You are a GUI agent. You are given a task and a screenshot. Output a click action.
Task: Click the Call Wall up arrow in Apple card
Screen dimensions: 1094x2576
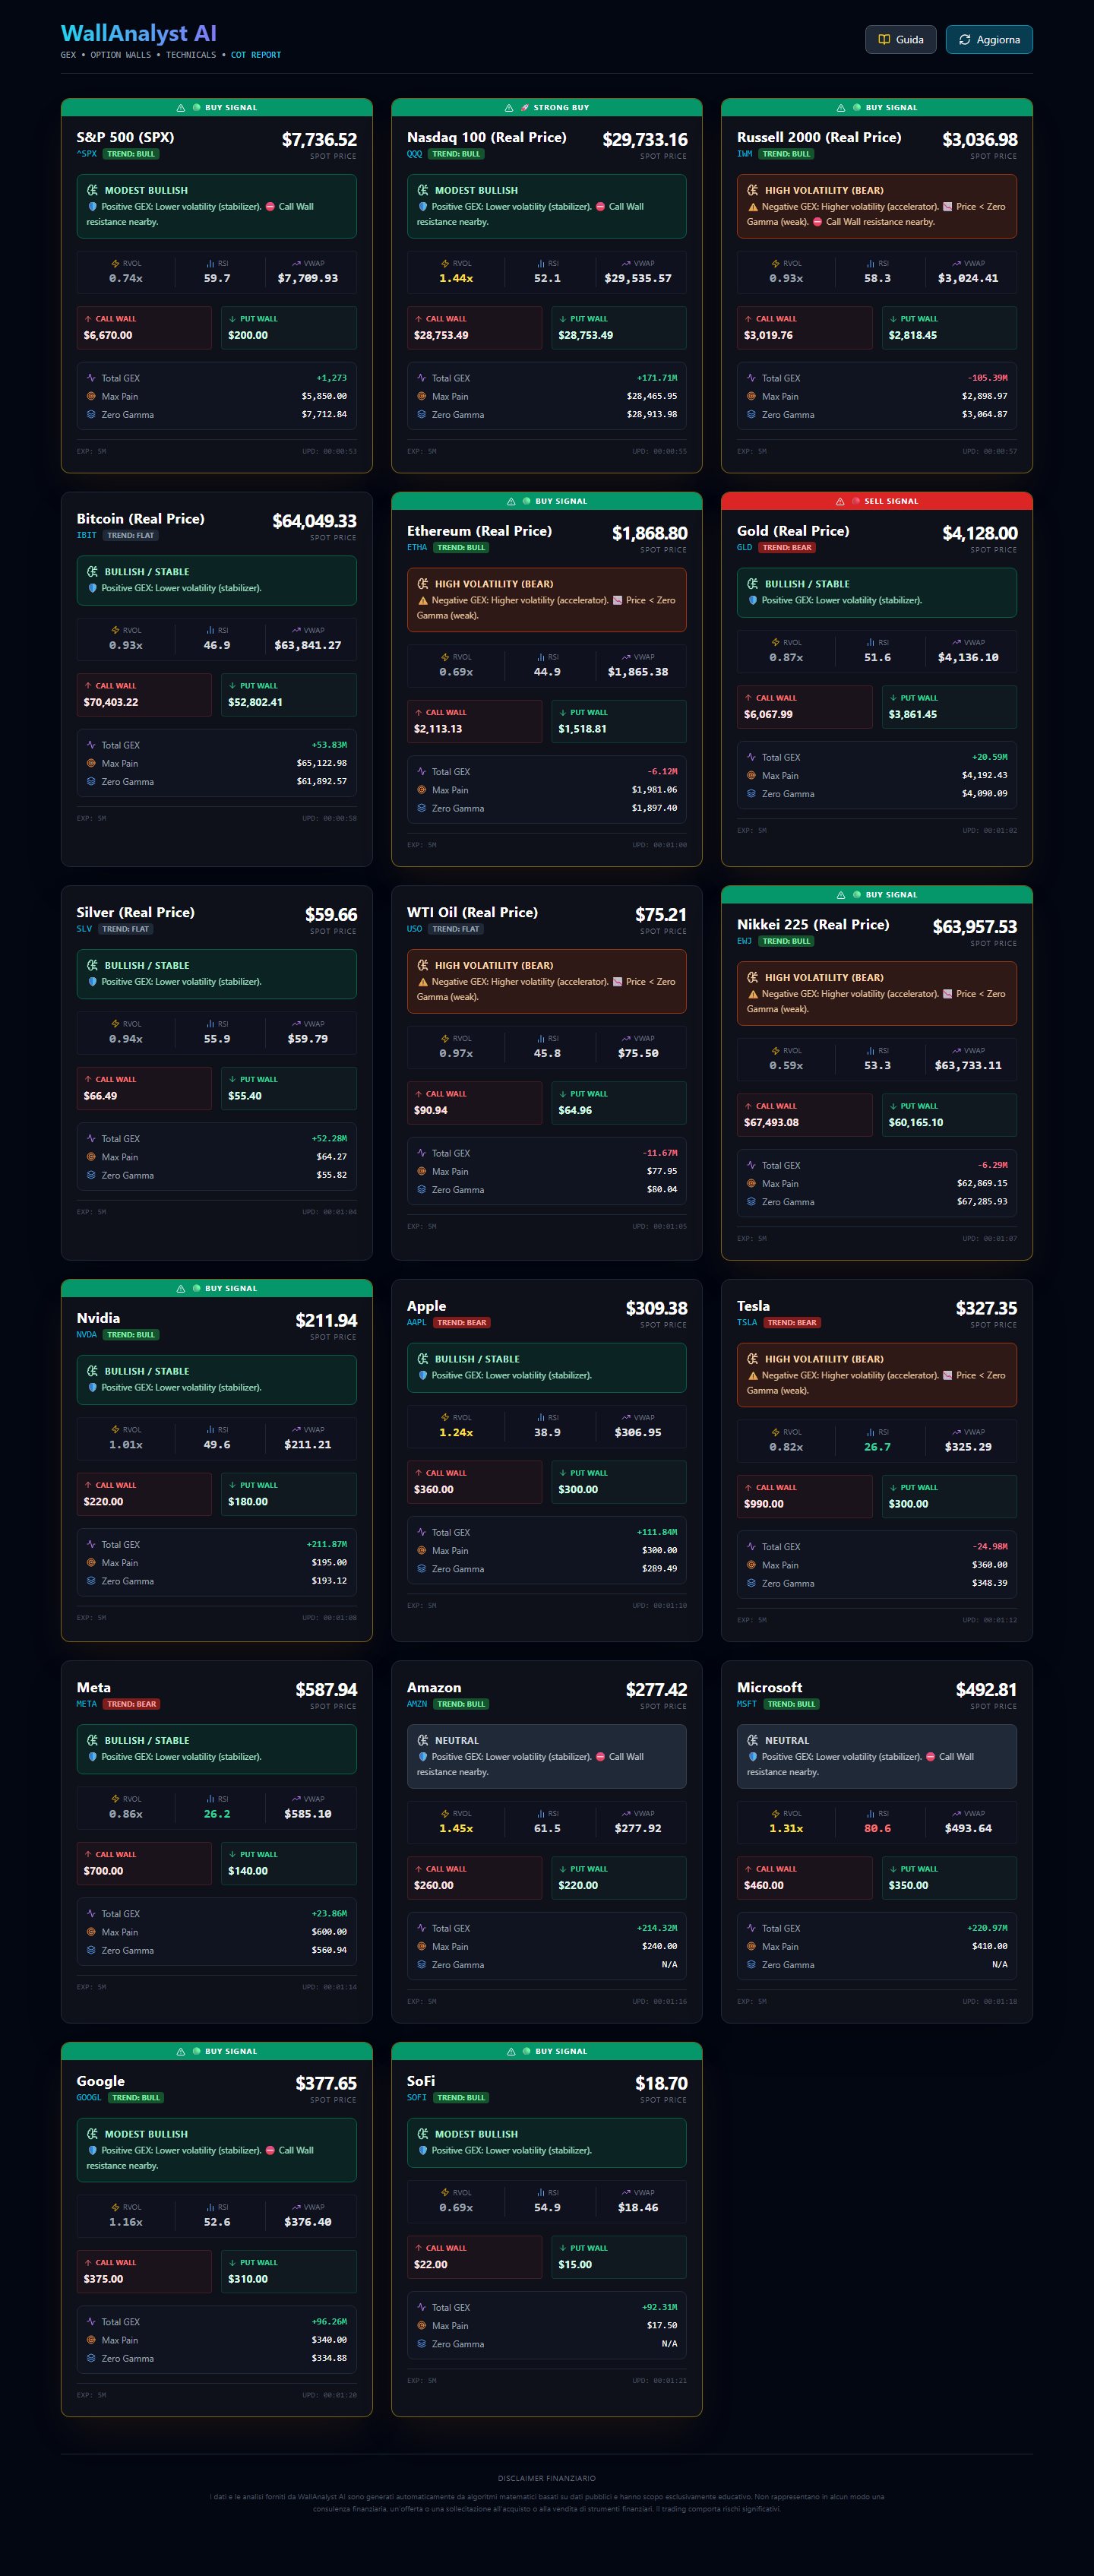click(418, 1473)
